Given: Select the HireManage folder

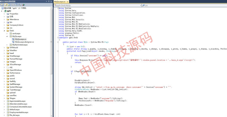Looking at the screenshot, I should pyautogui.click(x=15, y=56).
